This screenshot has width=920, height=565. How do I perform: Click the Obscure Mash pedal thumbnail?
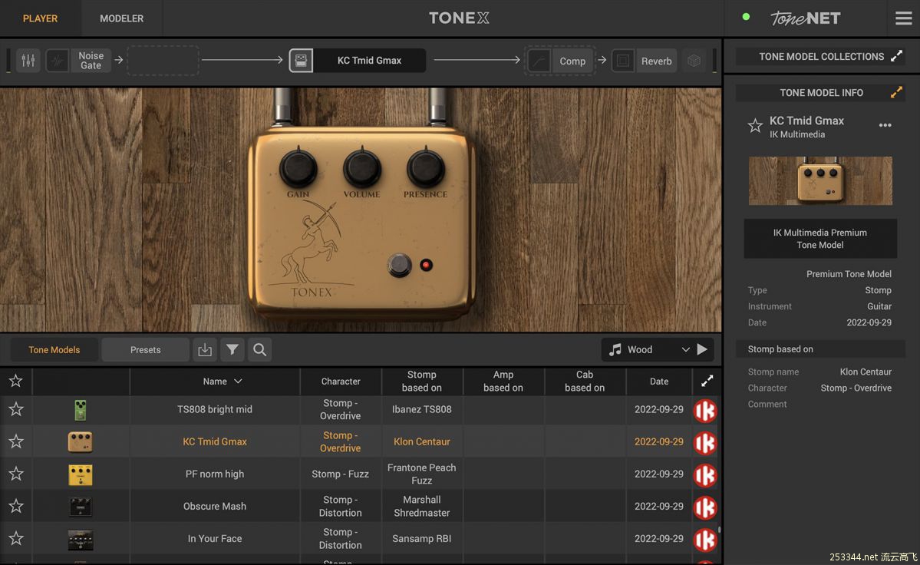click(81, 507)
